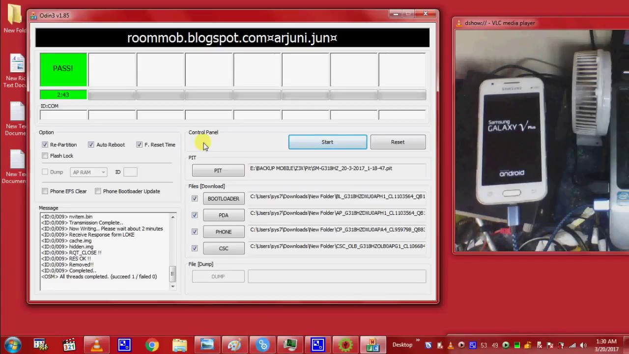Viewport: 629px width, 354px height.
Task: Click power plug tray icon
Action: coord(561,345)
